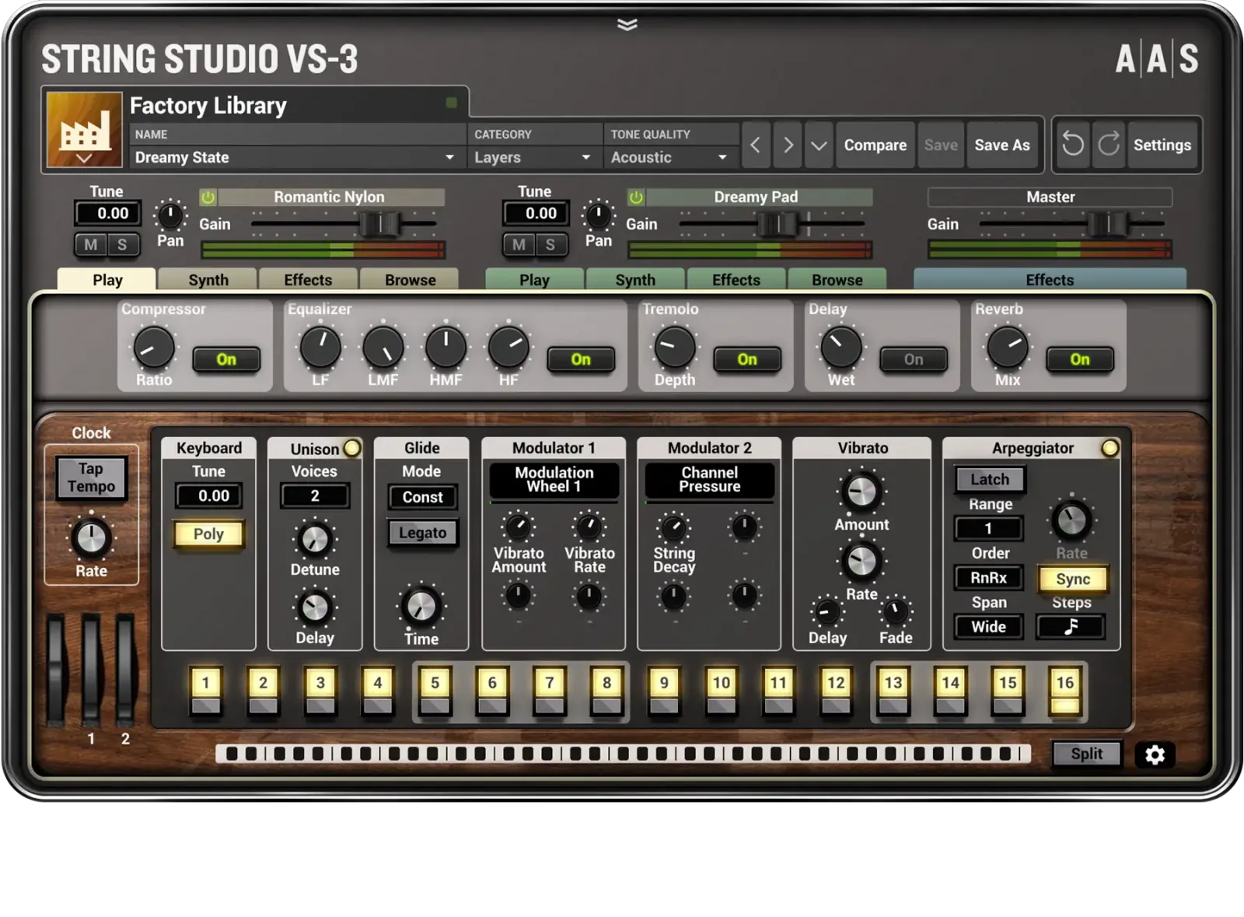The image size is (1244, 917).
Task: Adjust the Glide Time knob
Action: coord(421,606)
